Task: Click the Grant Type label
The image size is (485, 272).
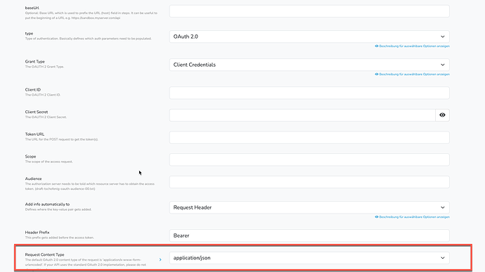Action: pos(35,62)
